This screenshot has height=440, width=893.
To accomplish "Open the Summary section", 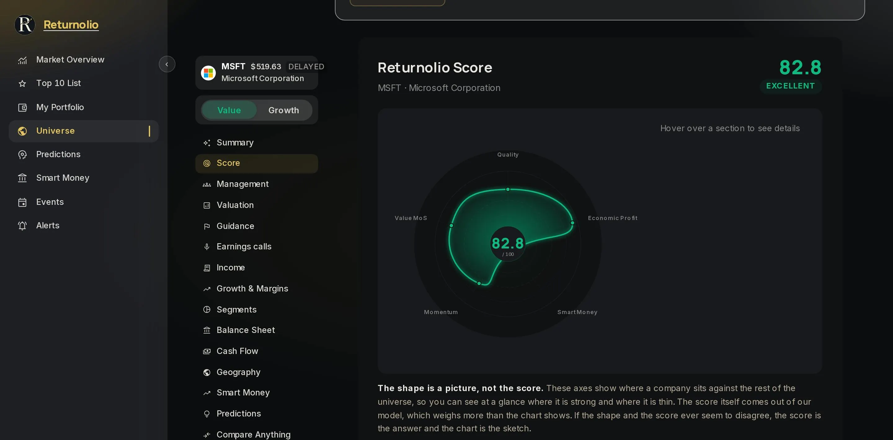I will [256, 143].
